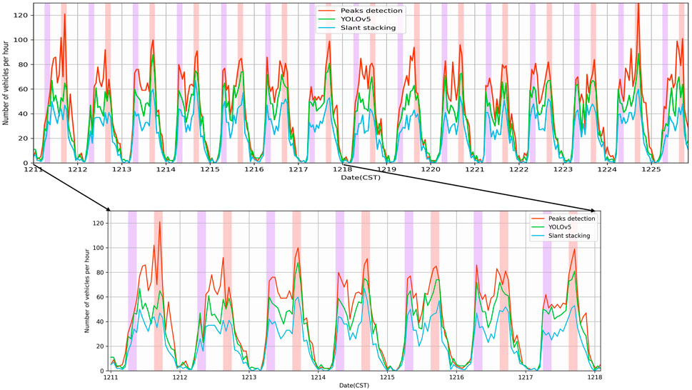692x390 pixels.
Task: Click the 1223 date tick label
Action: 563,169
